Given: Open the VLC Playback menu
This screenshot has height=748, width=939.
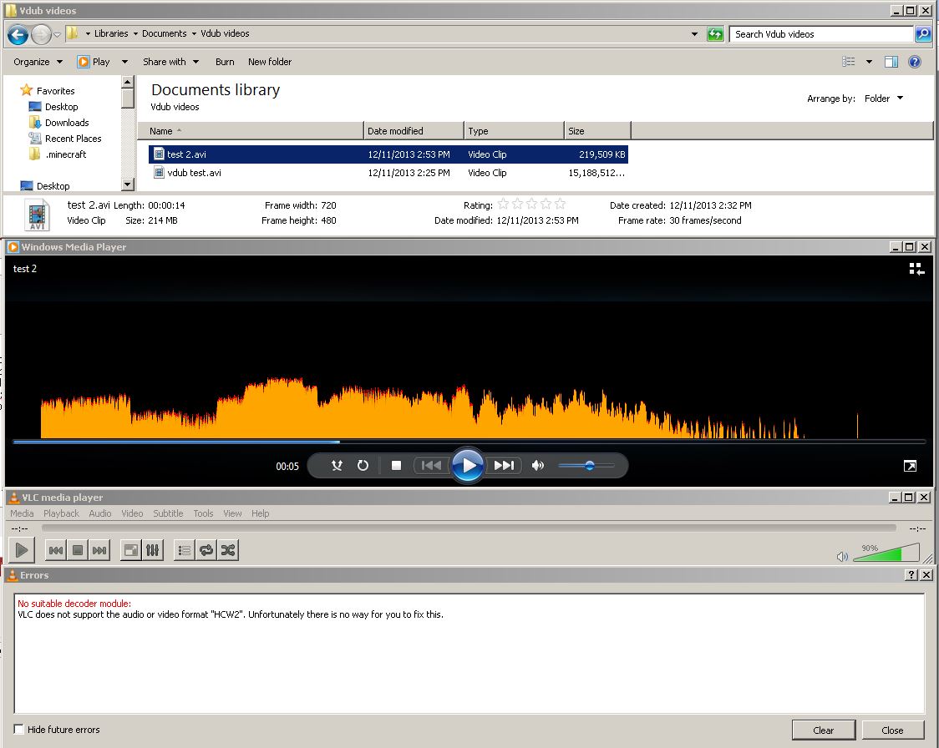Looking at the screenshot, I should (x=61, y=513).
